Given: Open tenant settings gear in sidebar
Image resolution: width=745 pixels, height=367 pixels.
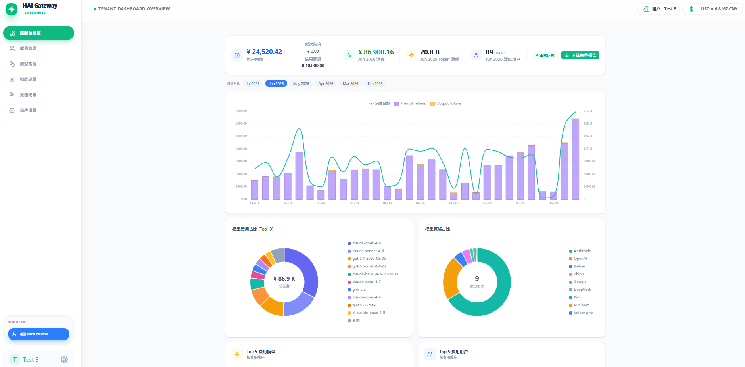Looking at the screenshot, I should point(12,110).
